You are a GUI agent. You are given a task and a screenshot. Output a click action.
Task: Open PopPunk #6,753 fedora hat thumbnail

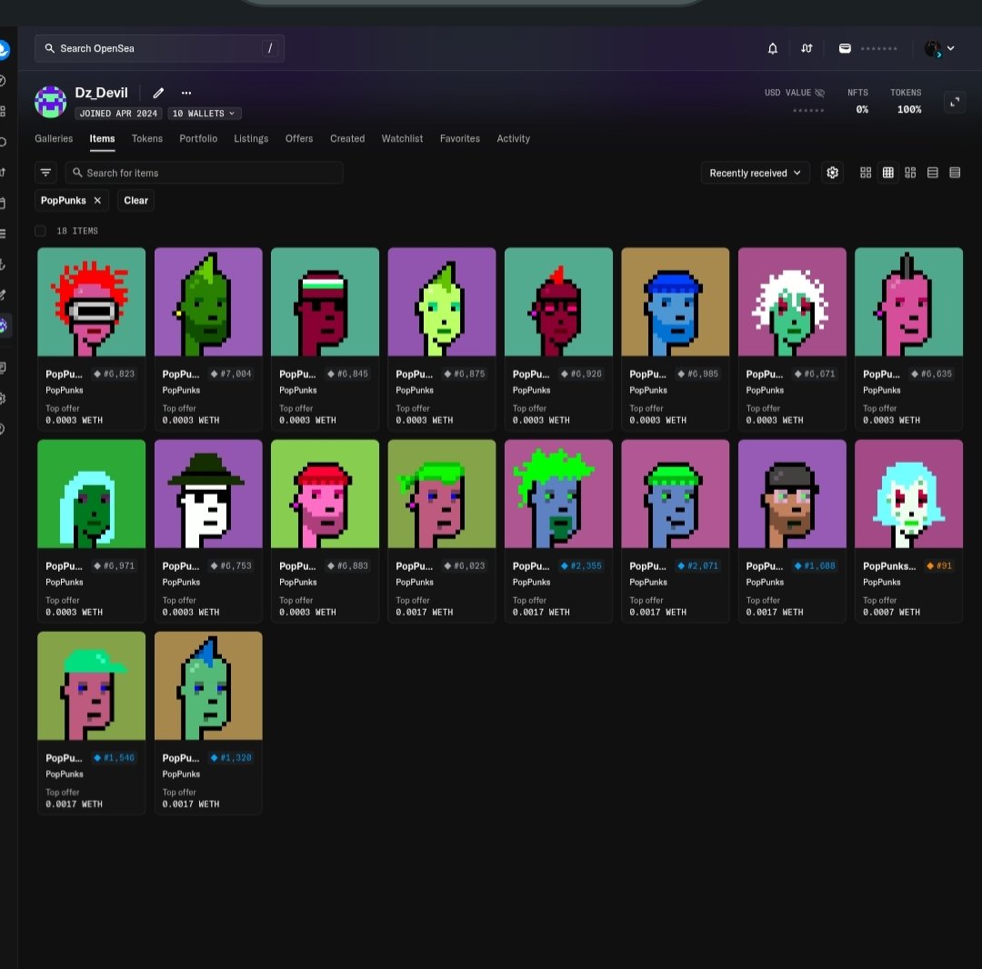click(208, 494)
